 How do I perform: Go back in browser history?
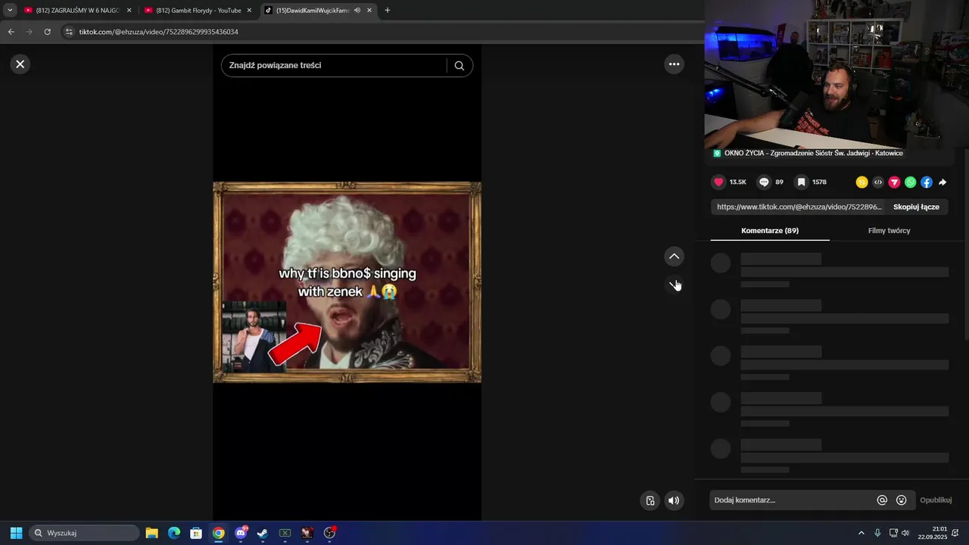point(11,32)
